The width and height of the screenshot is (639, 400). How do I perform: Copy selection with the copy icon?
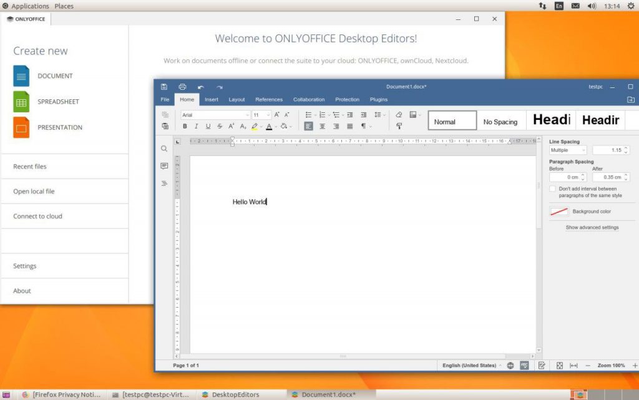(x=165, y=115)
